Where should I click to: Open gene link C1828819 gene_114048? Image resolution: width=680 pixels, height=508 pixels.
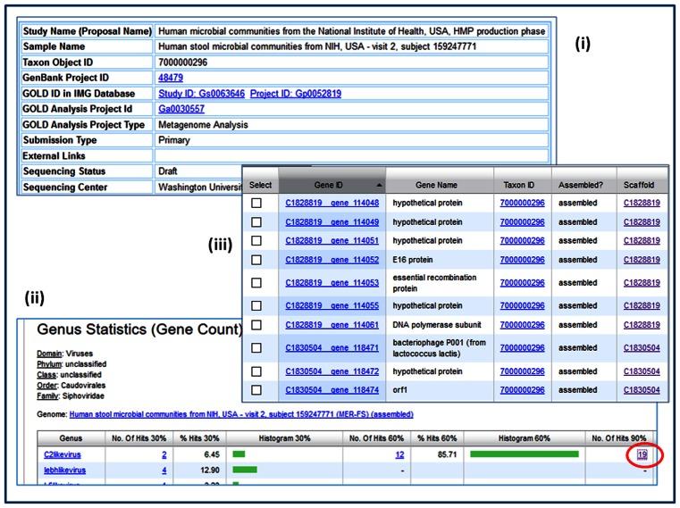[x=332, y=203]
